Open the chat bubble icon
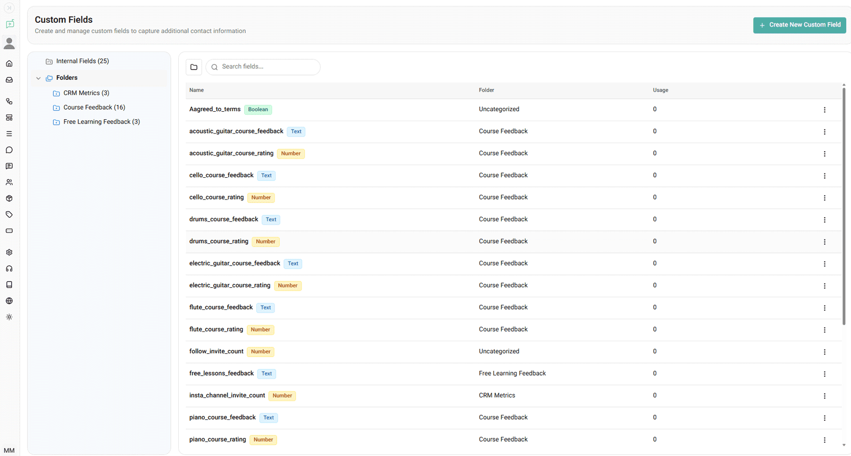 [x=9, y=150]
